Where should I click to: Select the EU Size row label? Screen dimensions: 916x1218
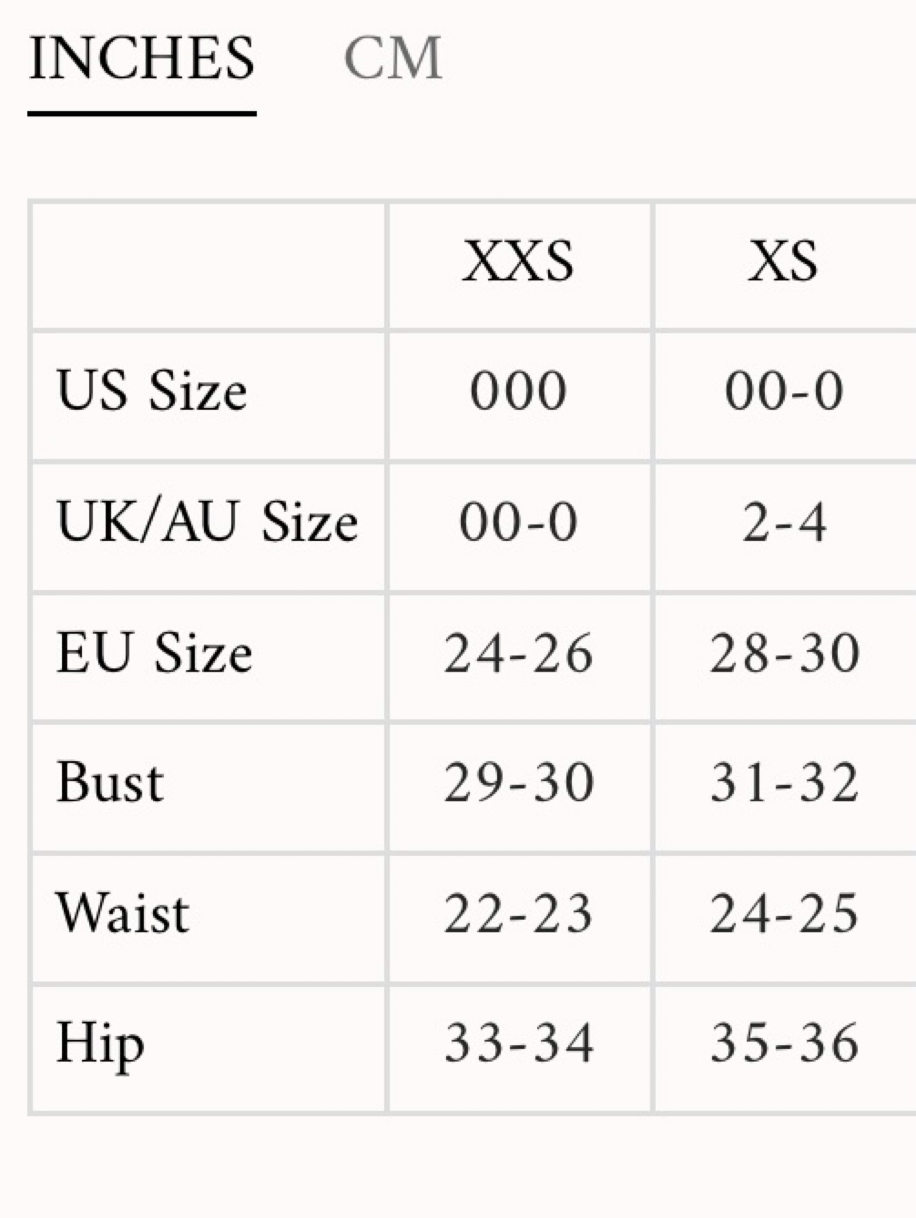pyautogui.click(x=154, y=652)
